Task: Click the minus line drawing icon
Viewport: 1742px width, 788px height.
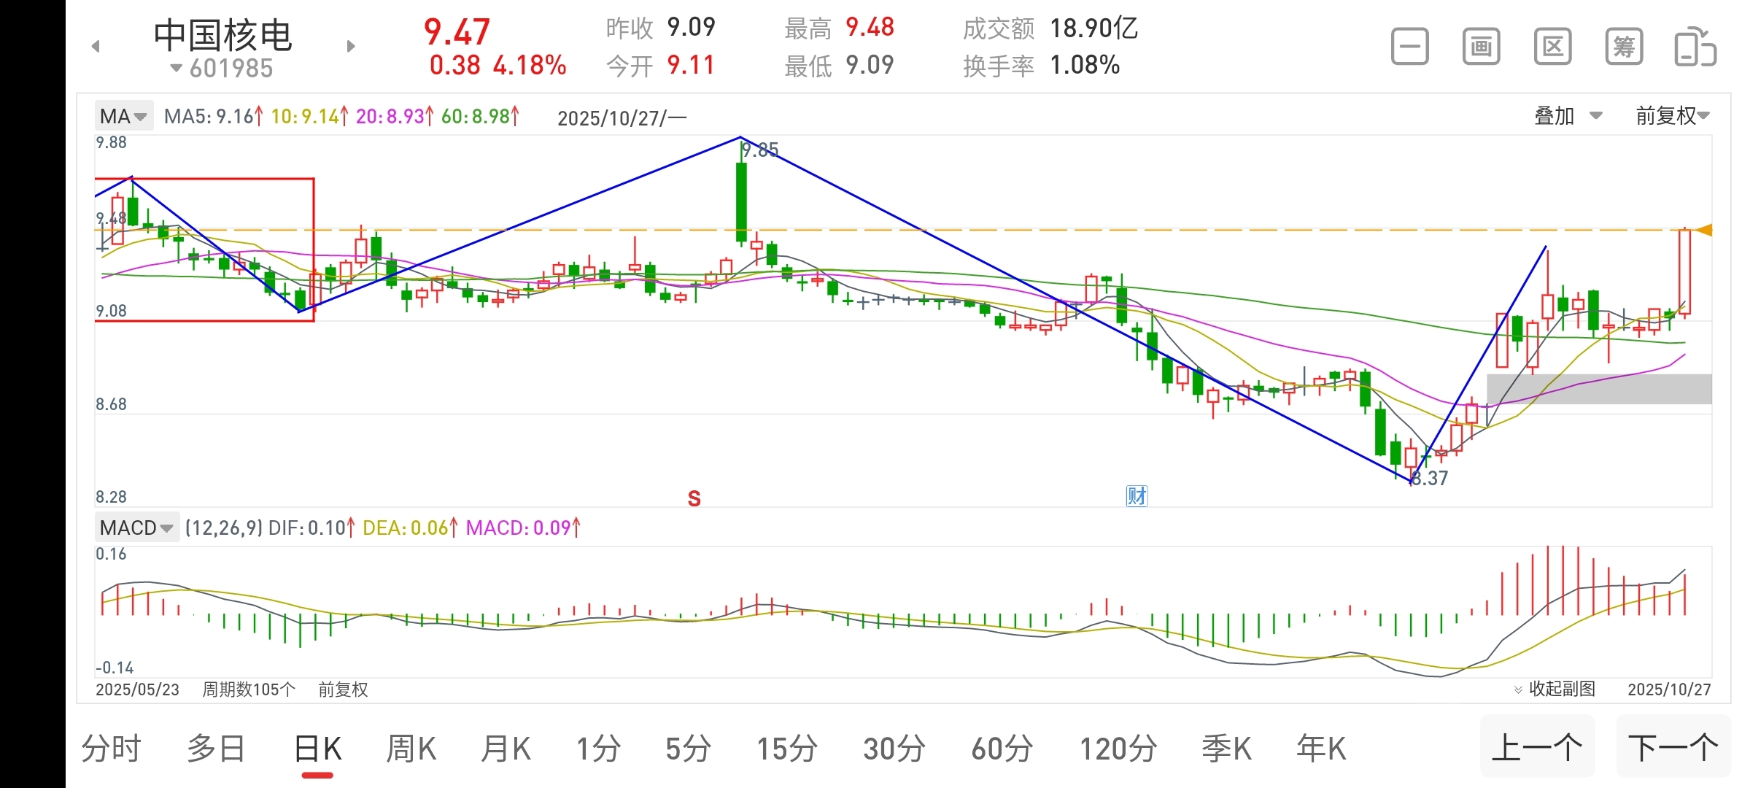Action: pos(1409,47)
